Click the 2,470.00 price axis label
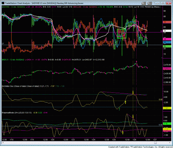Screen dimensions: 173x148 coord(167,65)
